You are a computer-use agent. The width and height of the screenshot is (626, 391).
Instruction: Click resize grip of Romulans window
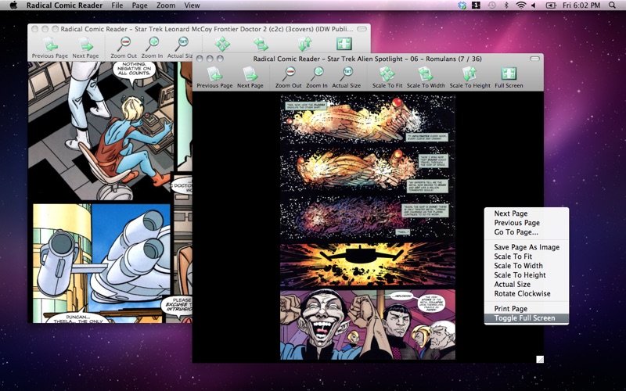(x=540, y=359)
